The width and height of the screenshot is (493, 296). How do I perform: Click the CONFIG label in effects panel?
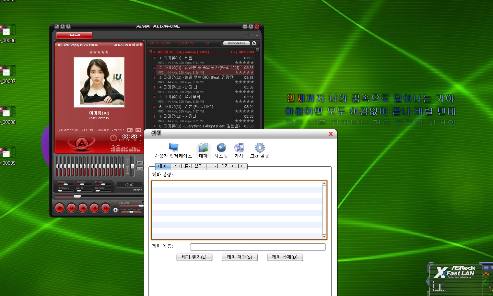tap(138, 190)
